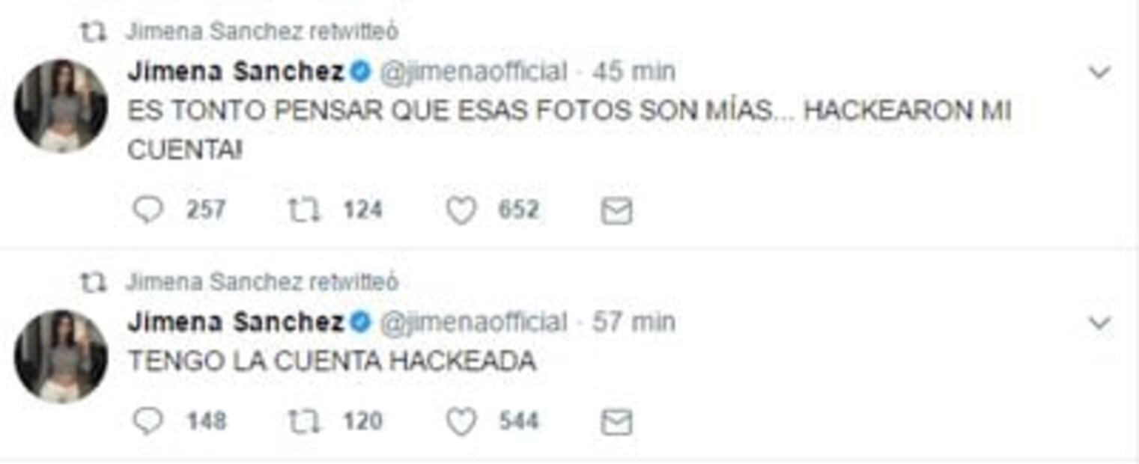The width and height of the screenshot is (1139, 464).
Task: Click the first tweet's profile picture
Action: pyautogui.click(x=61, y=106)
